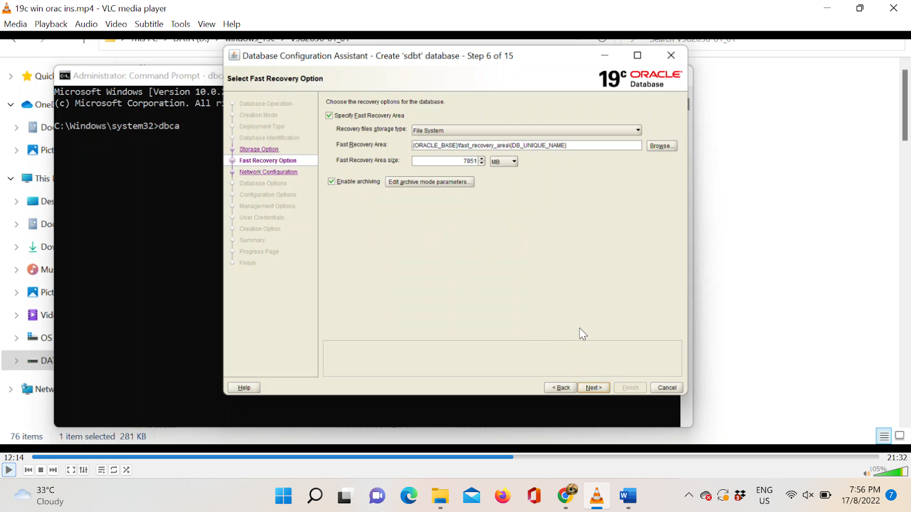Screen dimensions: 911x512
Task: Toggle VLC loop mode
Action: 114,470
